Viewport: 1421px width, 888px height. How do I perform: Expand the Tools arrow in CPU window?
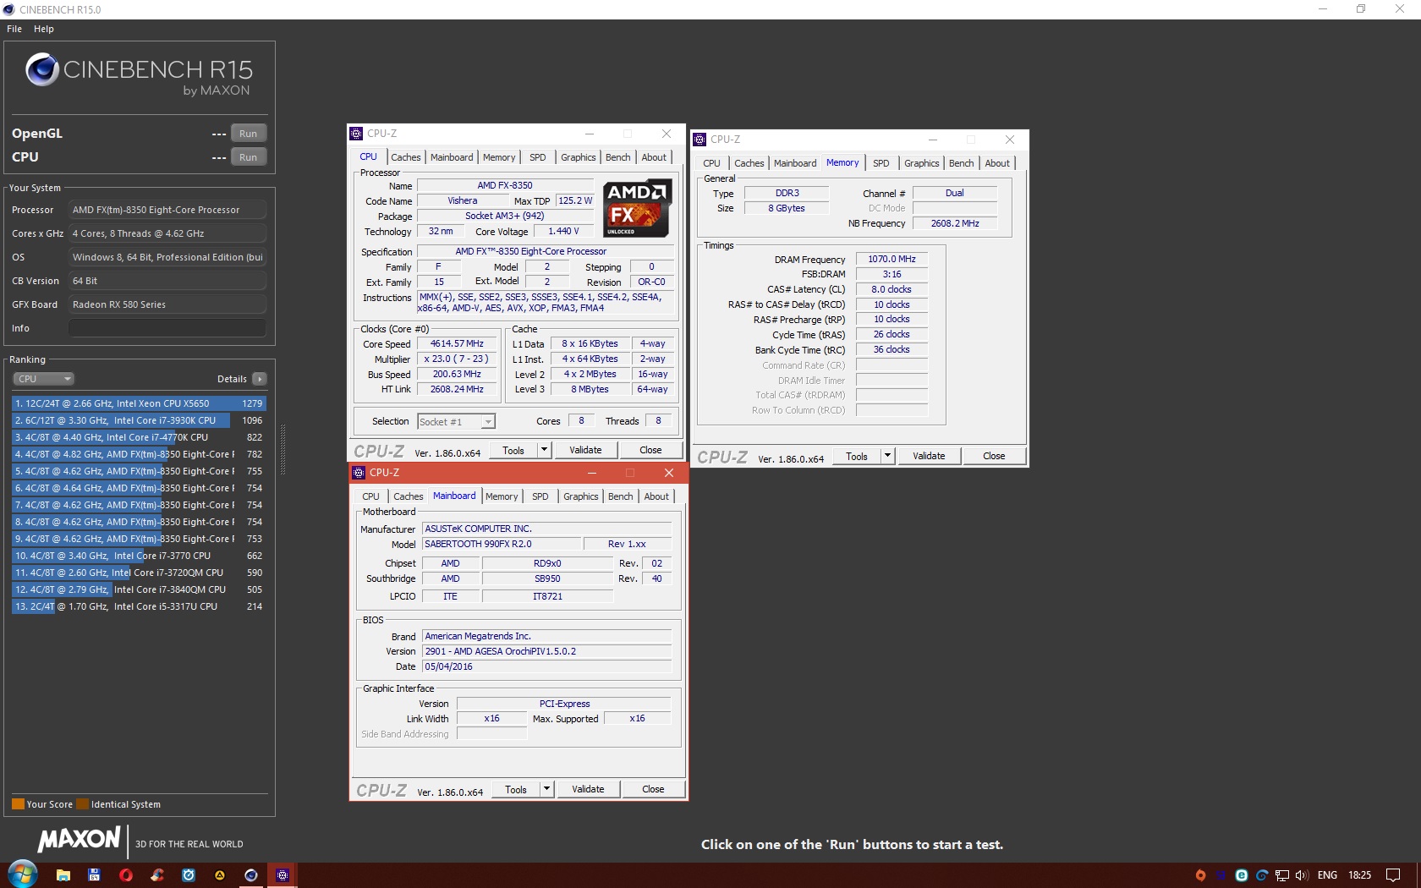tap(544, 450)
